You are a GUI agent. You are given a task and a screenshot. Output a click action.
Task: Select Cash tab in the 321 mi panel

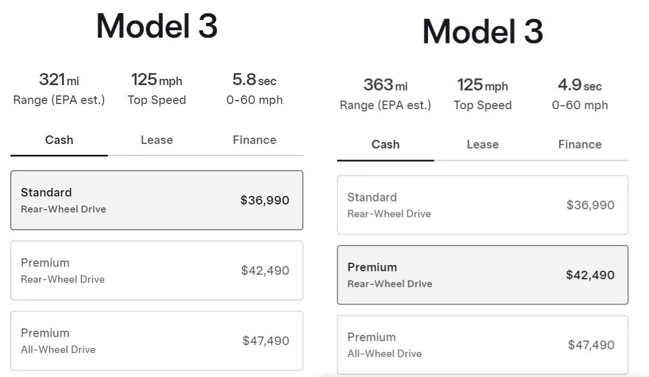coord(59,140)
